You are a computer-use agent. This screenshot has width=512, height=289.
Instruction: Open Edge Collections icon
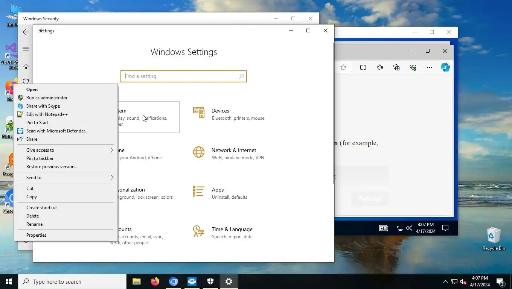point(396,67)
